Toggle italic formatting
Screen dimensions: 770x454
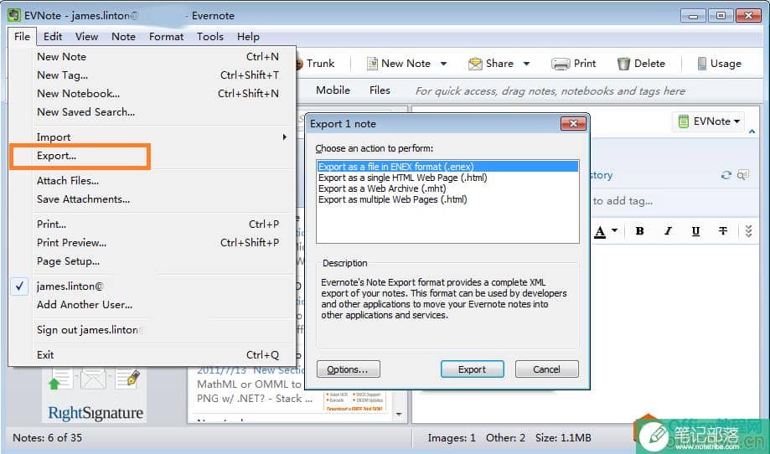point(668,230)
